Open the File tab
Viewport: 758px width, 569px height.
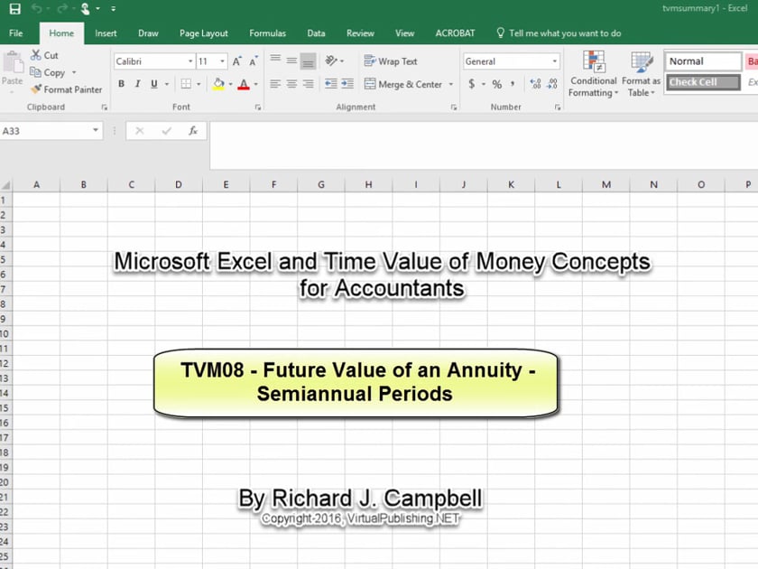click(x=15, y=33)
